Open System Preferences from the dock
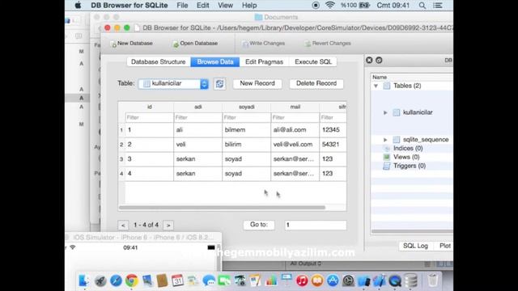 (x=348, y=280)
